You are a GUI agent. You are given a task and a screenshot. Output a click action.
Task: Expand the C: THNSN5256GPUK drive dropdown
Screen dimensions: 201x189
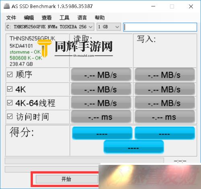coord(49,27)
